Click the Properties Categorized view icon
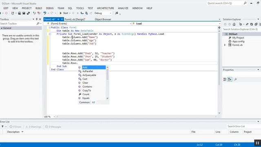The width and height of the screenshot is (261, 147). click(225, 80)
